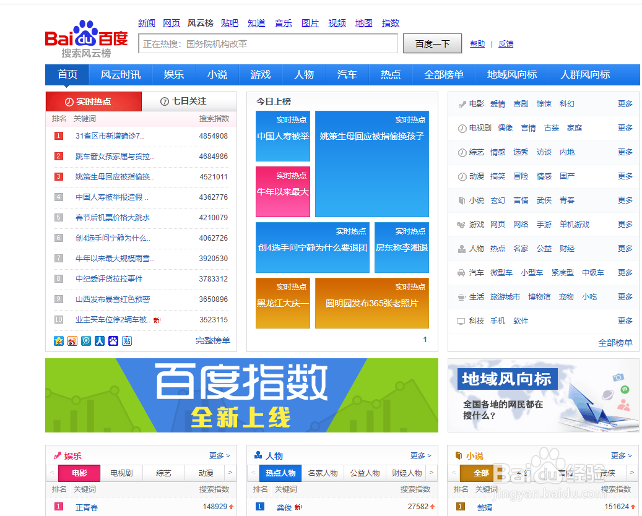
Task: Click the 生活 cup icon
Action: click(461, 297)
